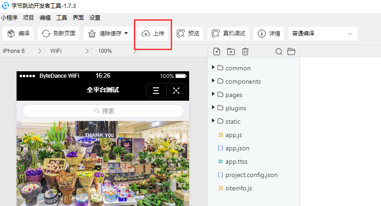Expand the plugins folder

[213, 108]
